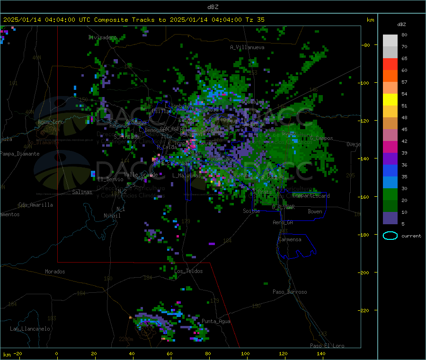Click the 54 dBZ yellow legend swatch
Screen dimensions: 426x360
pyautogui.click(x=390, y=99)
